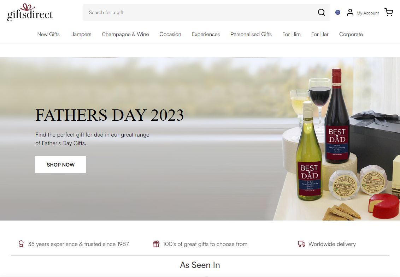Click the user account person icon
This screenshot has width=400, height=277.
tap(350, 12)
